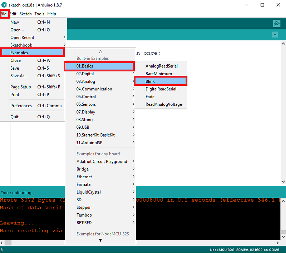Expand 09.USB examples submenu
The height and width of the screenshot is (253, 286).
(100, 127)
